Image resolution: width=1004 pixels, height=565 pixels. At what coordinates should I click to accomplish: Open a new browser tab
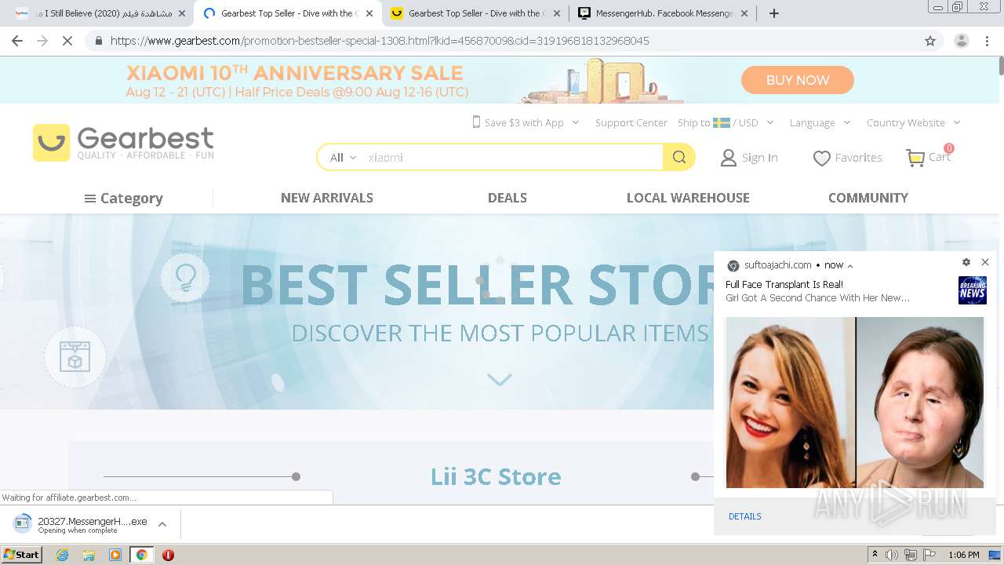click(774, 13)
